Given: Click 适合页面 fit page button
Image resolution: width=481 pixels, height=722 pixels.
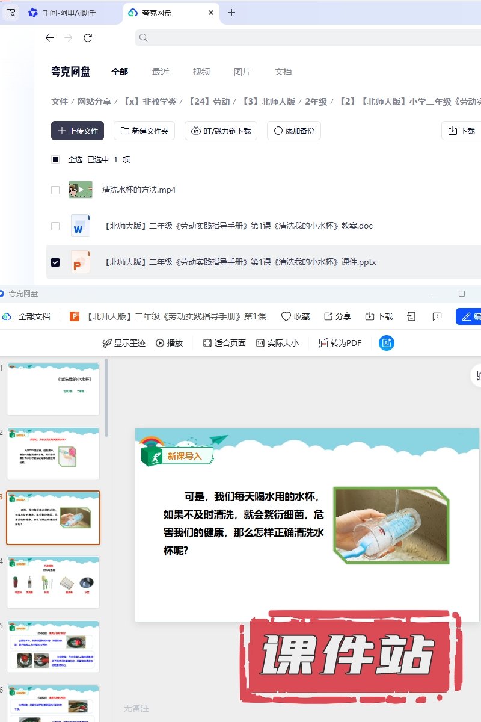Looking at the screenshot, I should 224,343.
